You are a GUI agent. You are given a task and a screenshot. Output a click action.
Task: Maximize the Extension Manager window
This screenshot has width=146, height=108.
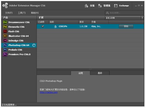[139, 6]
